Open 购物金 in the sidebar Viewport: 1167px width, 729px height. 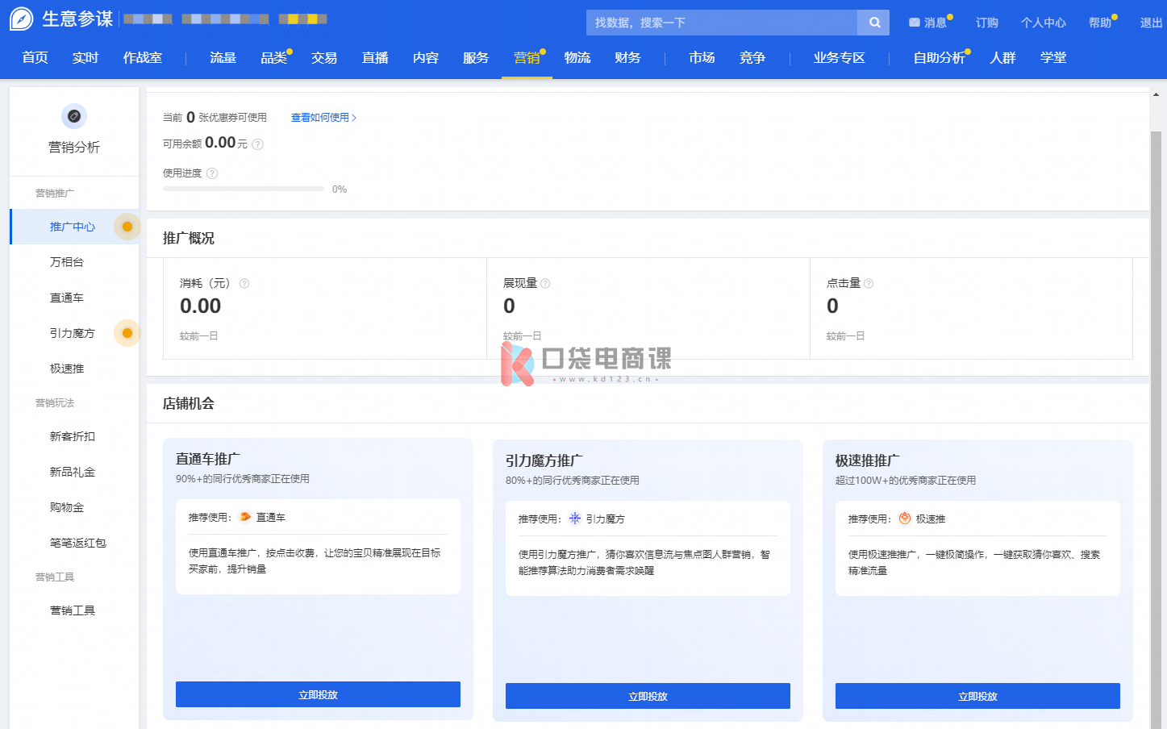point(67,507)
